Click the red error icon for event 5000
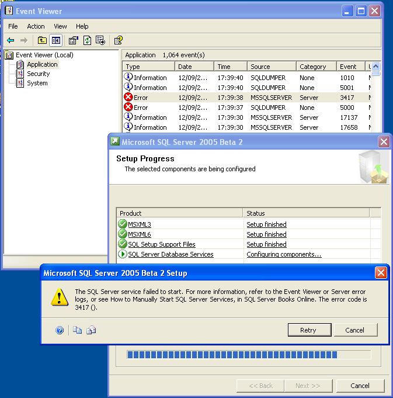This screenshot has width=393, height=398. click(x=128, y=107)
